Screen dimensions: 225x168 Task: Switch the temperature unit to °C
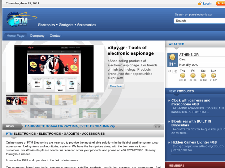(x=175, y=71)
